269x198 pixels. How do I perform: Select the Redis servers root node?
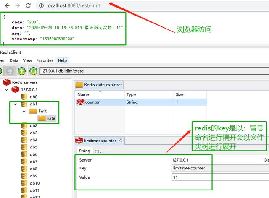25,82
